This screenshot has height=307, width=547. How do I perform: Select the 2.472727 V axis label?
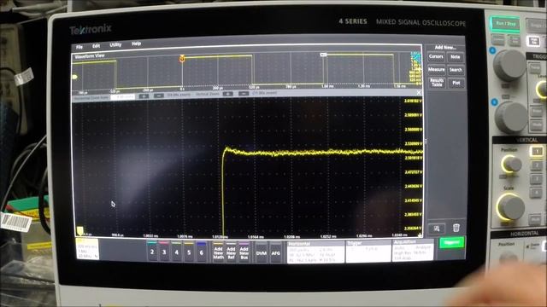413,172
